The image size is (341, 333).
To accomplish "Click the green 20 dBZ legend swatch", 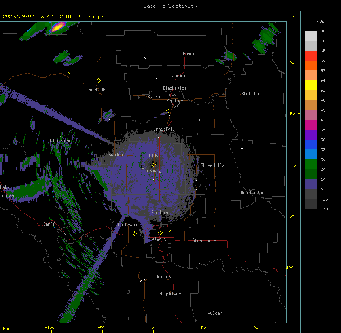I will [311, 165].
